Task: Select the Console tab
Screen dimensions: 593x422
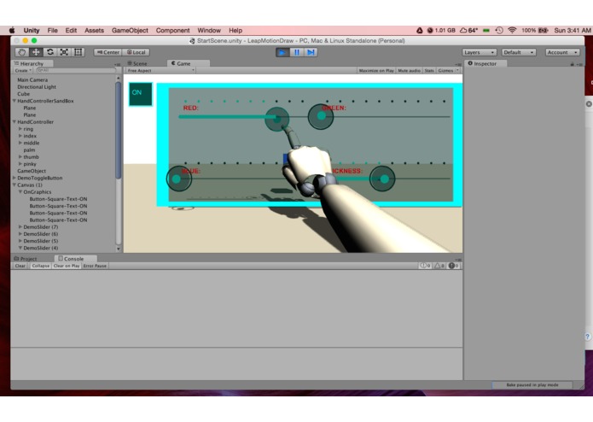Action: 75,259
